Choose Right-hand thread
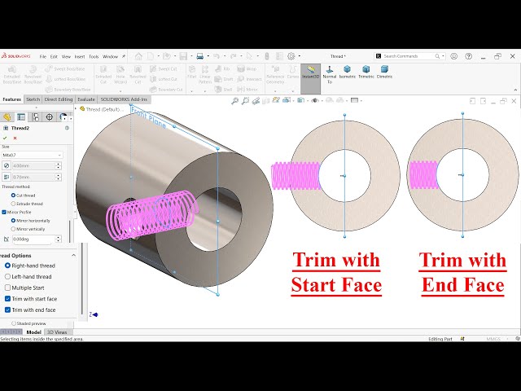This screenshot has height=391, width=521. tap(7, 266)
